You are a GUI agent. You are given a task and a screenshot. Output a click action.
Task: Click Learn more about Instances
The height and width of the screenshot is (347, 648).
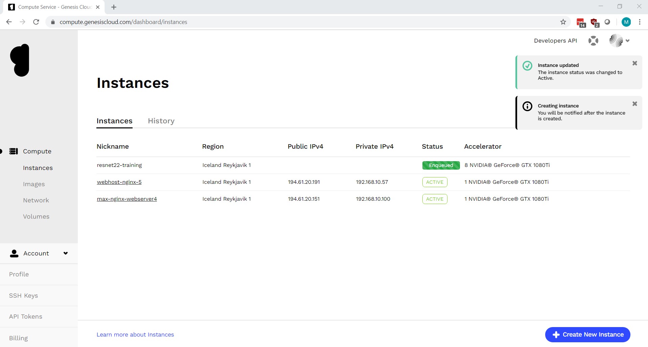pyautogui.click(x=135, y=334)
